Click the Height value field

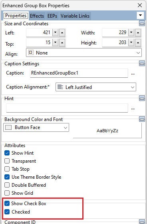115,42
